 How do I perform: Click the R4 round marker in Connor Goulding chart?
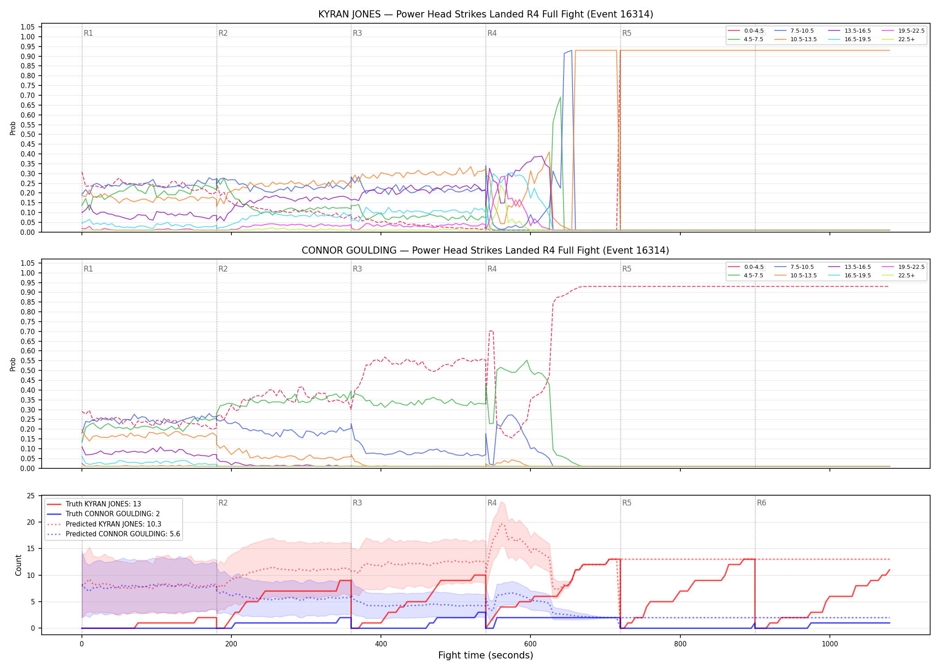492,269
